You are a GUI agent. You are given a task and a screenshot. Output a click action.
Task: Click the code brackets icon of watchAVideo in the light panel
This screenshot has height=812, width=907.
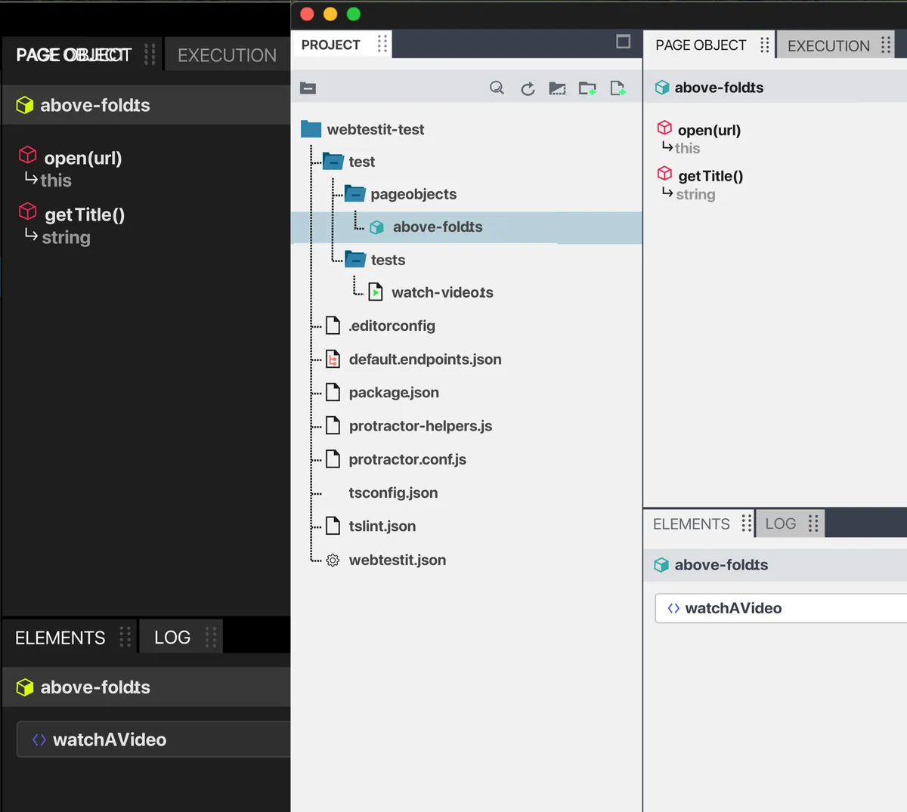click(673, 608)
